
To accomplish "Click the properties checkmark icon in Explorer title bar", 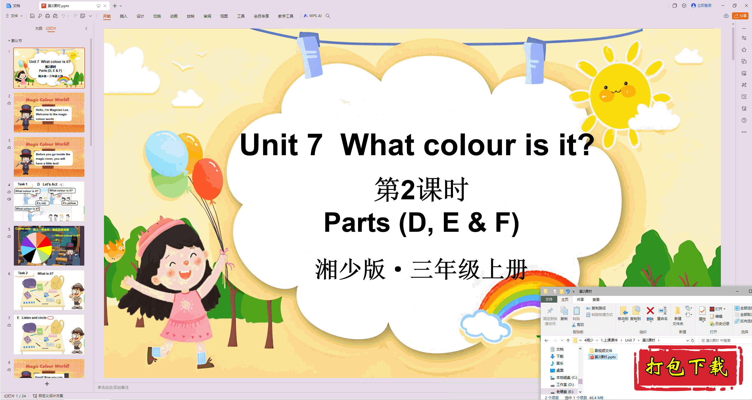I will pyautogui.click(x=555, y=291).
